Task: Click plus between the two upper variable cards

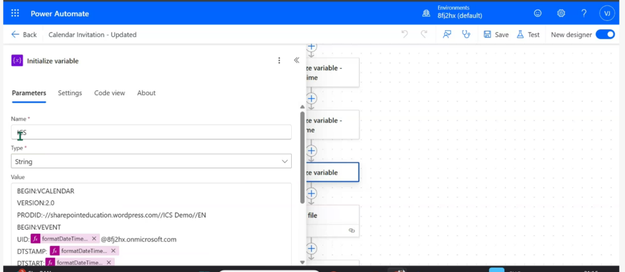Action: (311, 98)
